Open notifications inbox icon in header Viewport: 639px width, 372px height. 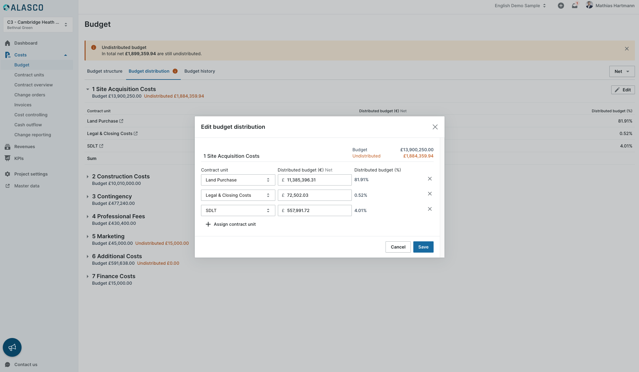tap(574, 6)
